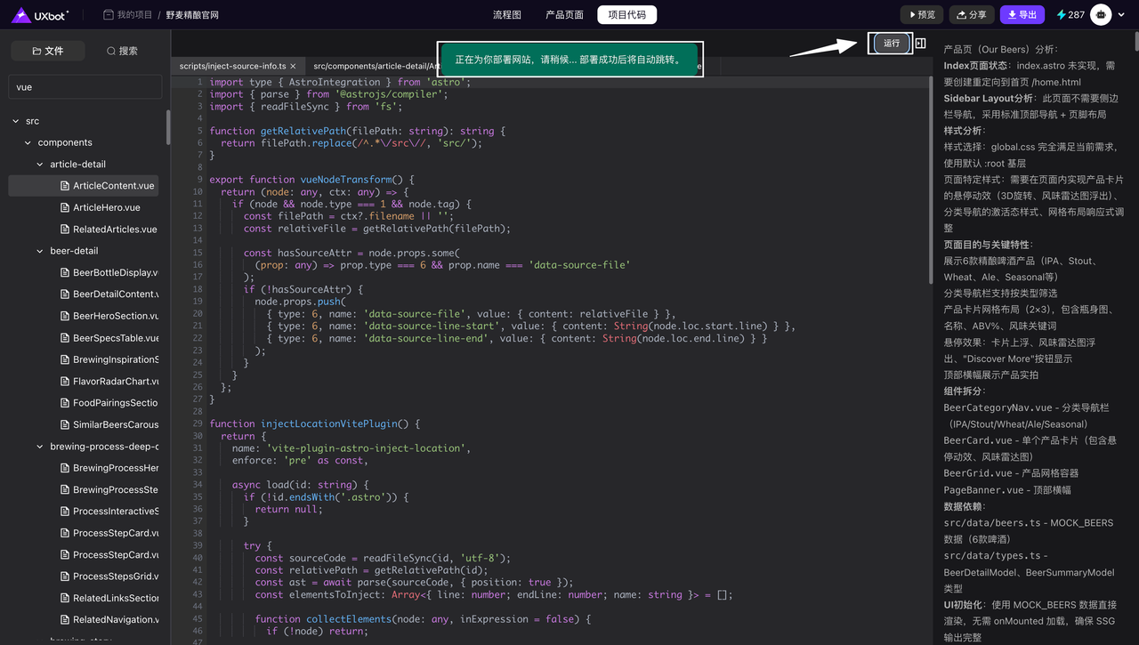The image size is (1139, 645).
Task: Open ArticleHero.vue file
Action: (106, 207)
